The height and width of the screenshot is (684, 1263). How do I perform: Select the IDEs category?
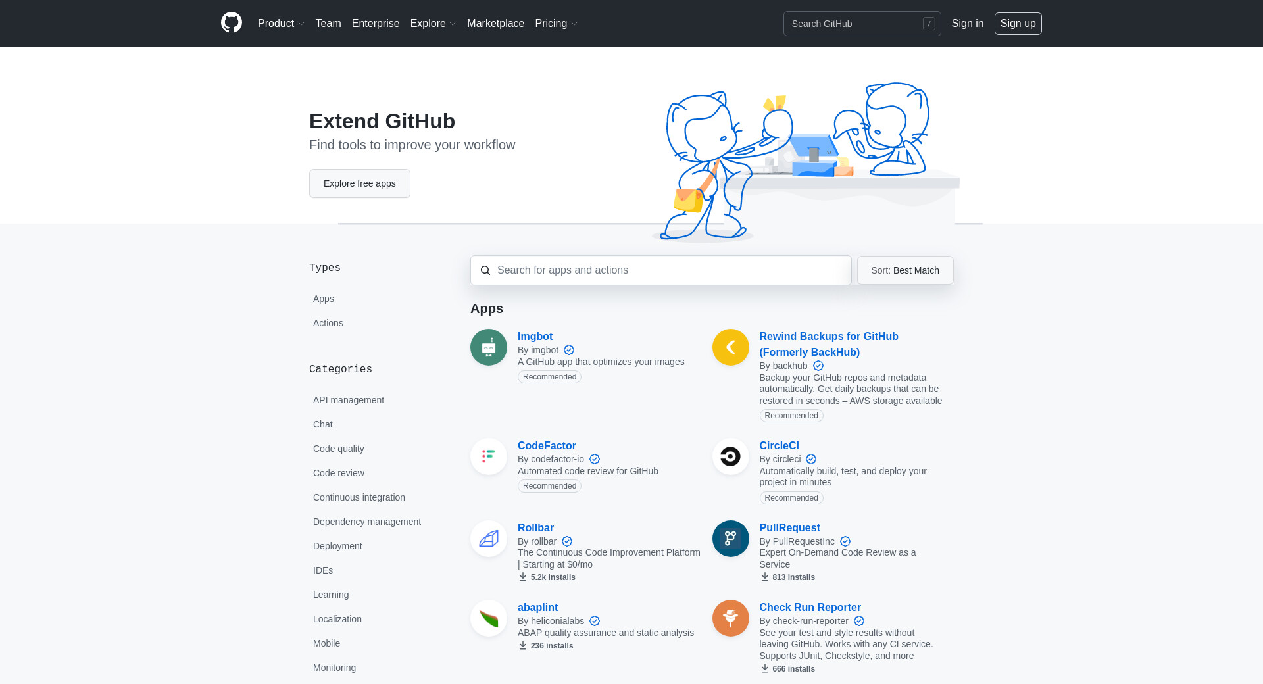click(x=323, y=570)
